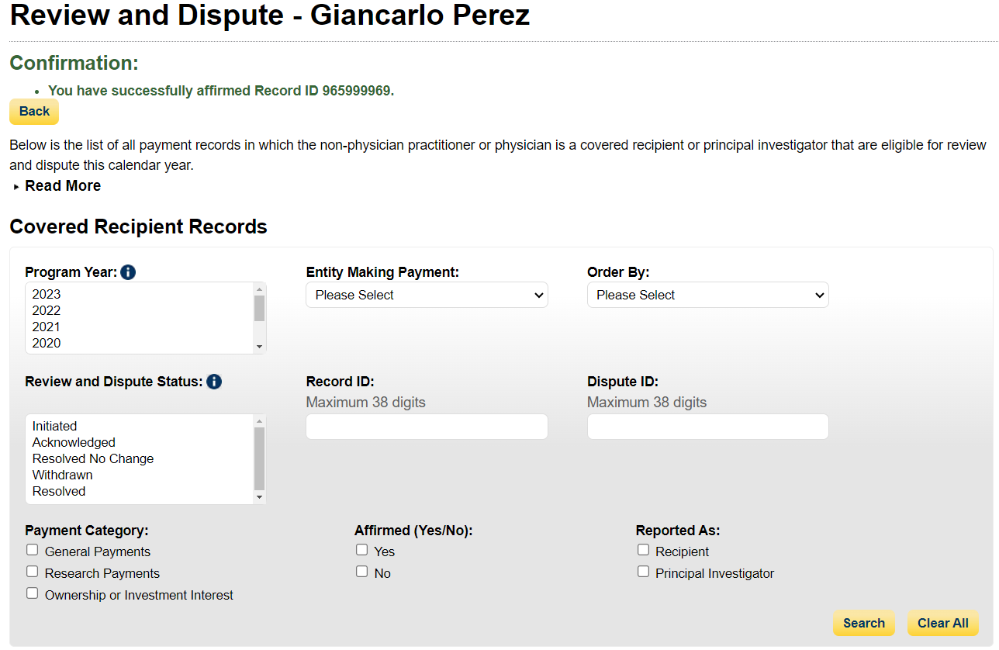
Task: Click the Program Year info icon
Action: pyautogui.click(x=129, y=272)
